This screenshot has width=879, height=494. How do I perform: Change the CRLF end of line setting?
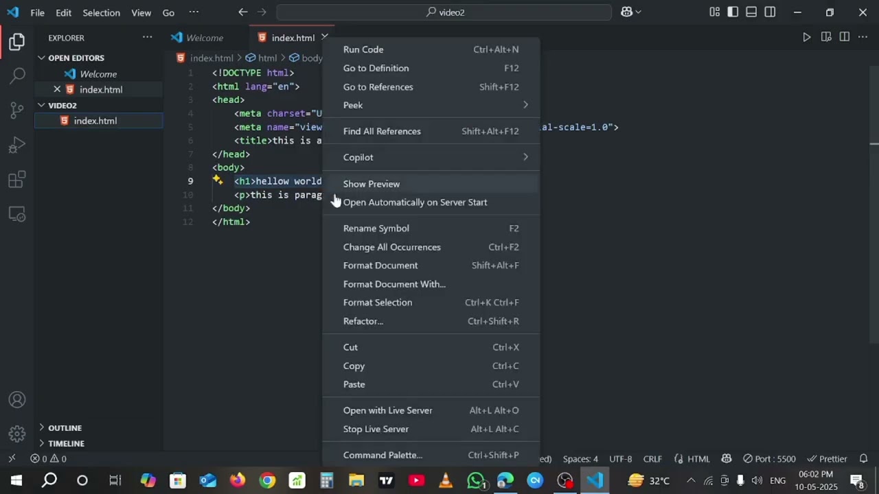click(x=652, y=458)
